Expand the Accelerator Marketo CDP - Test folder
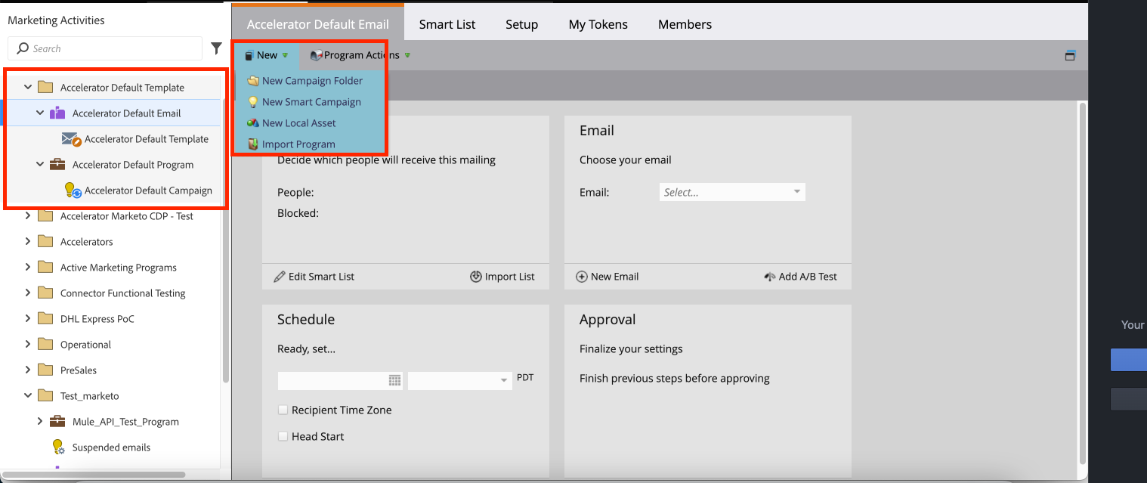 coord(28,216)
